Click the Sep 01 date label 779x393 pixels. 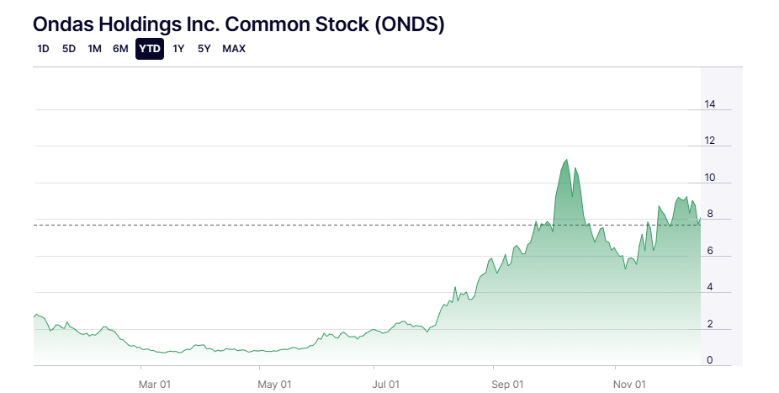(507, 384)
